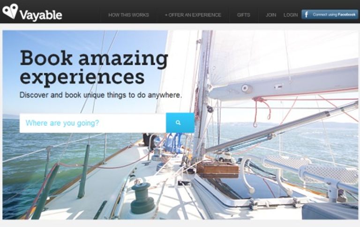Click the Join link
Screen dimensions: 360x227
tap(271, 15)
